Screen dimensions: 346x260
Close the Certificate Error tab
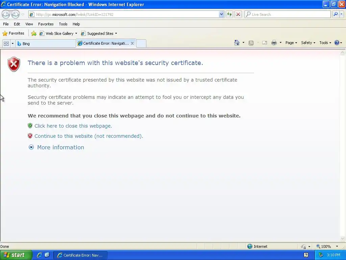(x=132, y=43)
